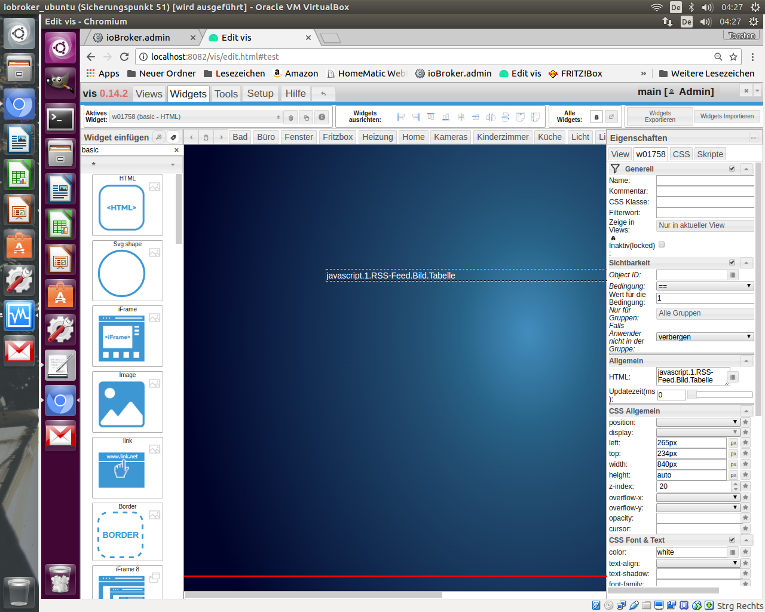Viewport: 765px width, 612px height.
Task: Open the Tools menu
Action: tap(226, 94)
